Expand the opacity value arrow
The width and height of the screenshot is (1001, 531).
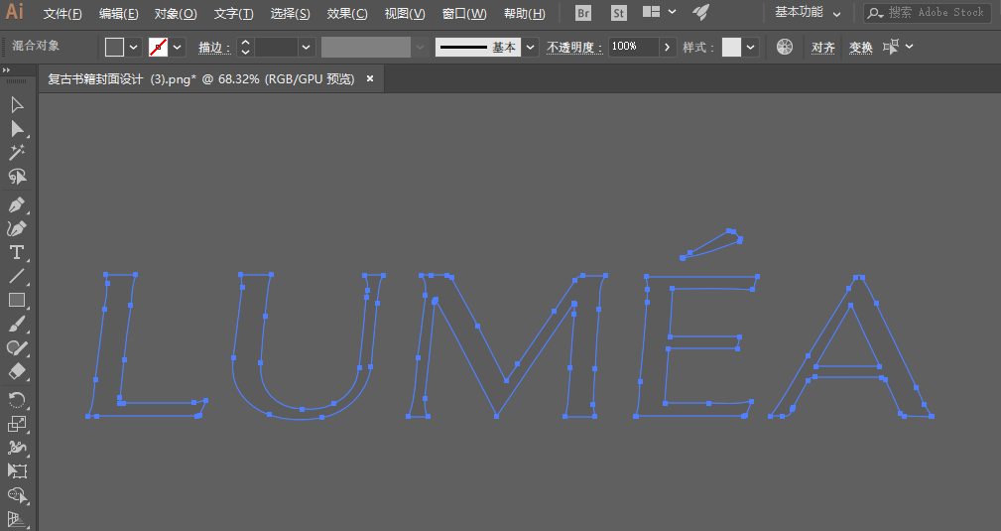coord(667,47)
